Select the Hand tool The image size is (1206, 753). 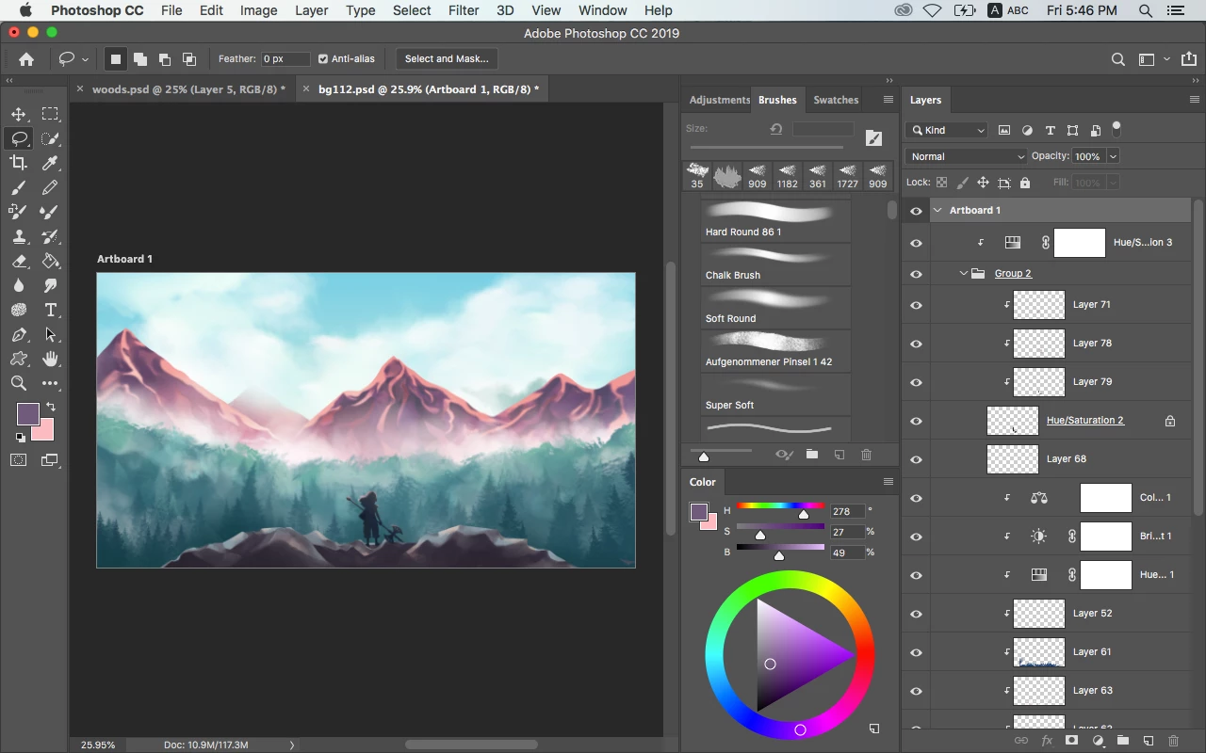pos(50,359)
